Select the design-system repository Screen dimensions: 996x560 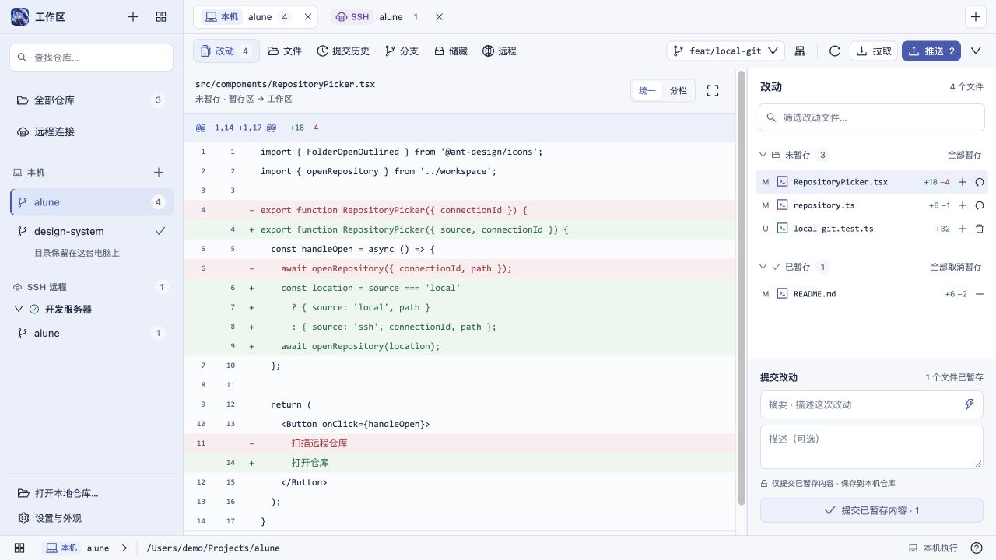(91, 231)
